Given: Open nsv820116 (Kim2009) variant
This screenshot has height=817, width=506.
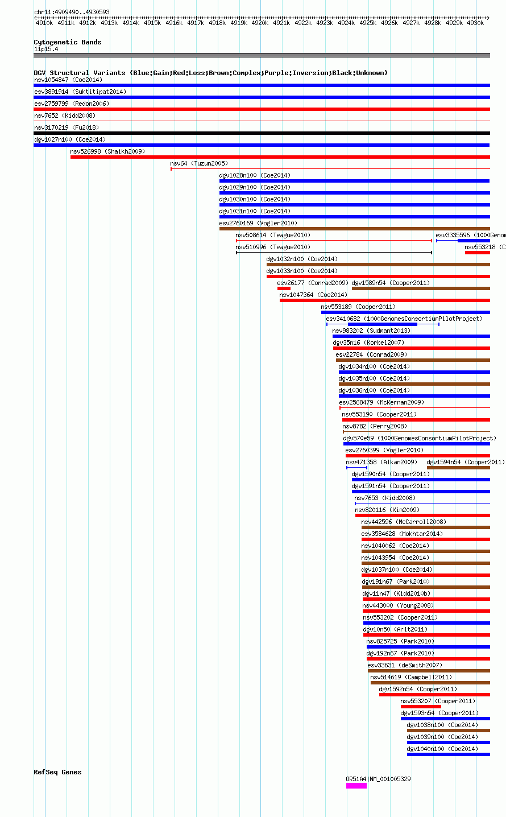Looking at the screenshot, I should tap(387, 510).
